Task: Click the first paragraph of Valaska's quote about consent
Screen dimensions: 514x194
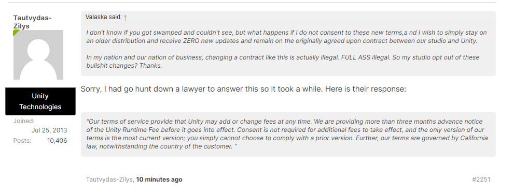Action: coord(286,37)
